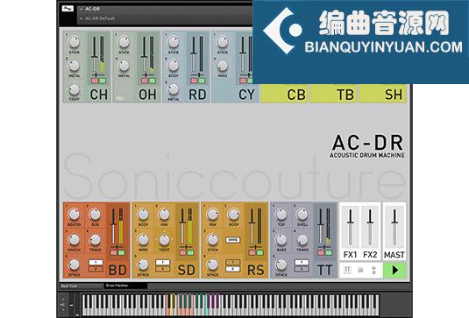Mute the SD channel with red button

182,253
